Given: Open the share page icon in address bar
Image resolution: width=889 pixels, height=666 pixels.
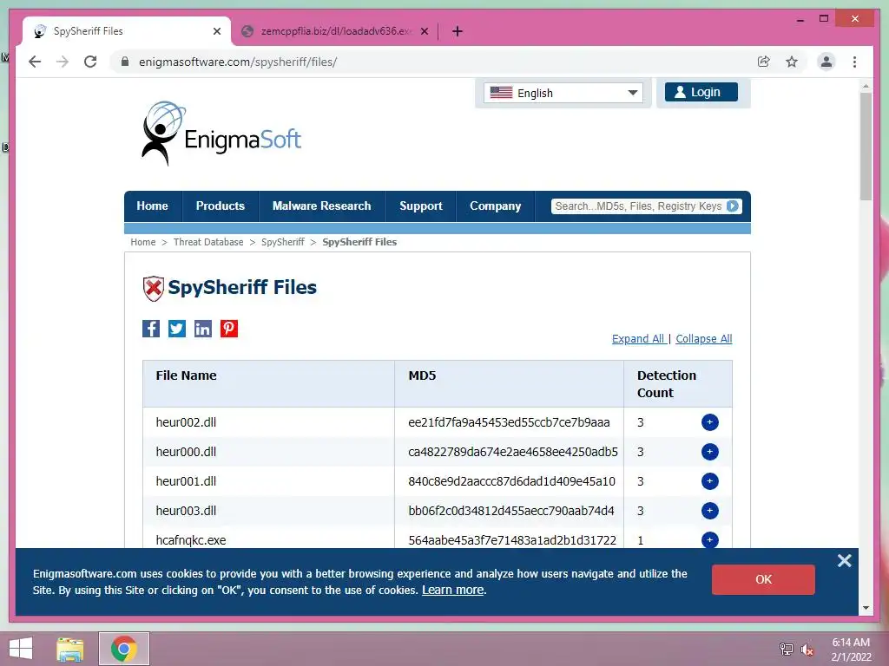Looking at the screenshot, I should point(764,62).
